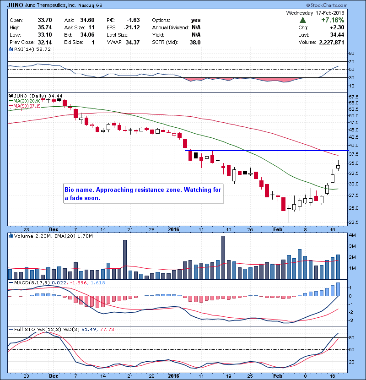Click the 2016 label on price axis

click(x=173, y=229)
